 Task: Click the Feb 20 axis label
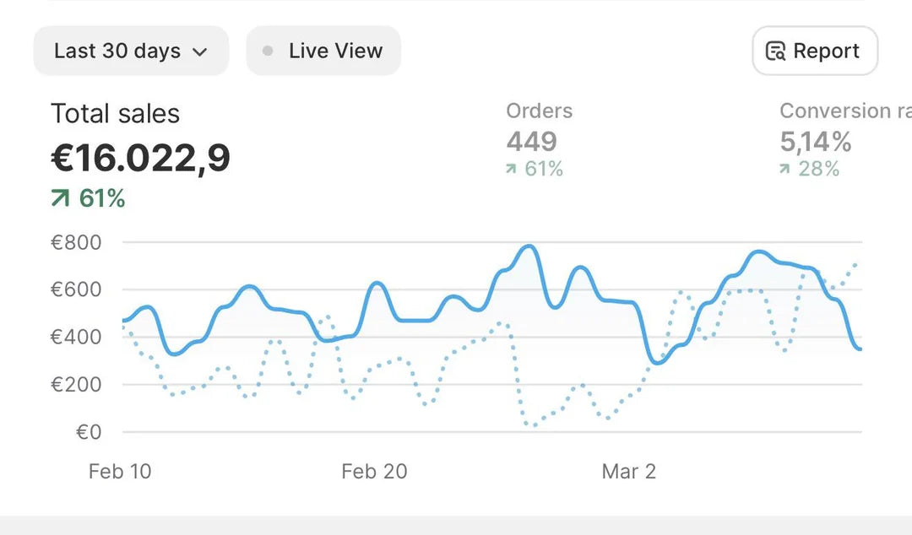pos(374,472)
